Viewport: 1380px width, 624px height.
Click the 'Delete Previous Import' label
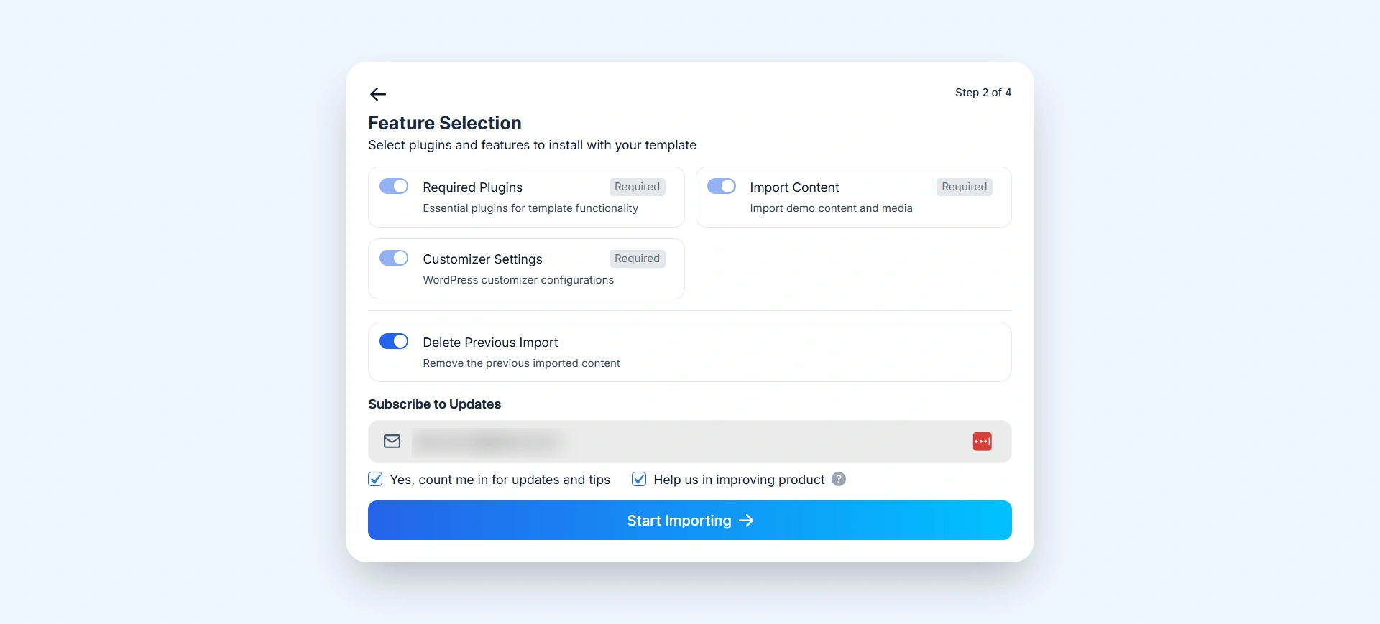click(x=490, y=343)
